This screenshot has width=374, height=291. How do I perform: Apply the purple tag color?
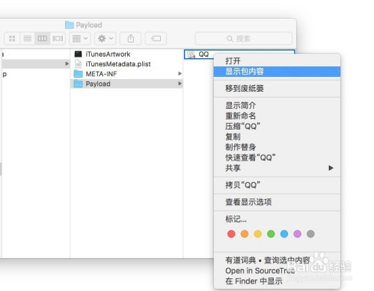[x=298, y=234]
